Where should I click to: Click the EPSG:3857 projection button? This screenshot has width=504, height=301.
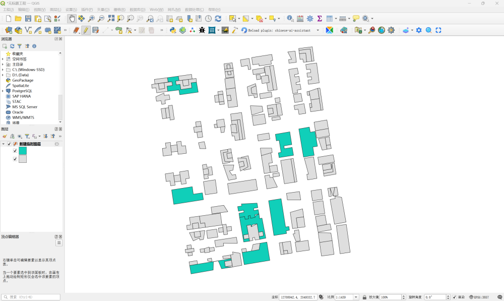click(x=479, y=297)
